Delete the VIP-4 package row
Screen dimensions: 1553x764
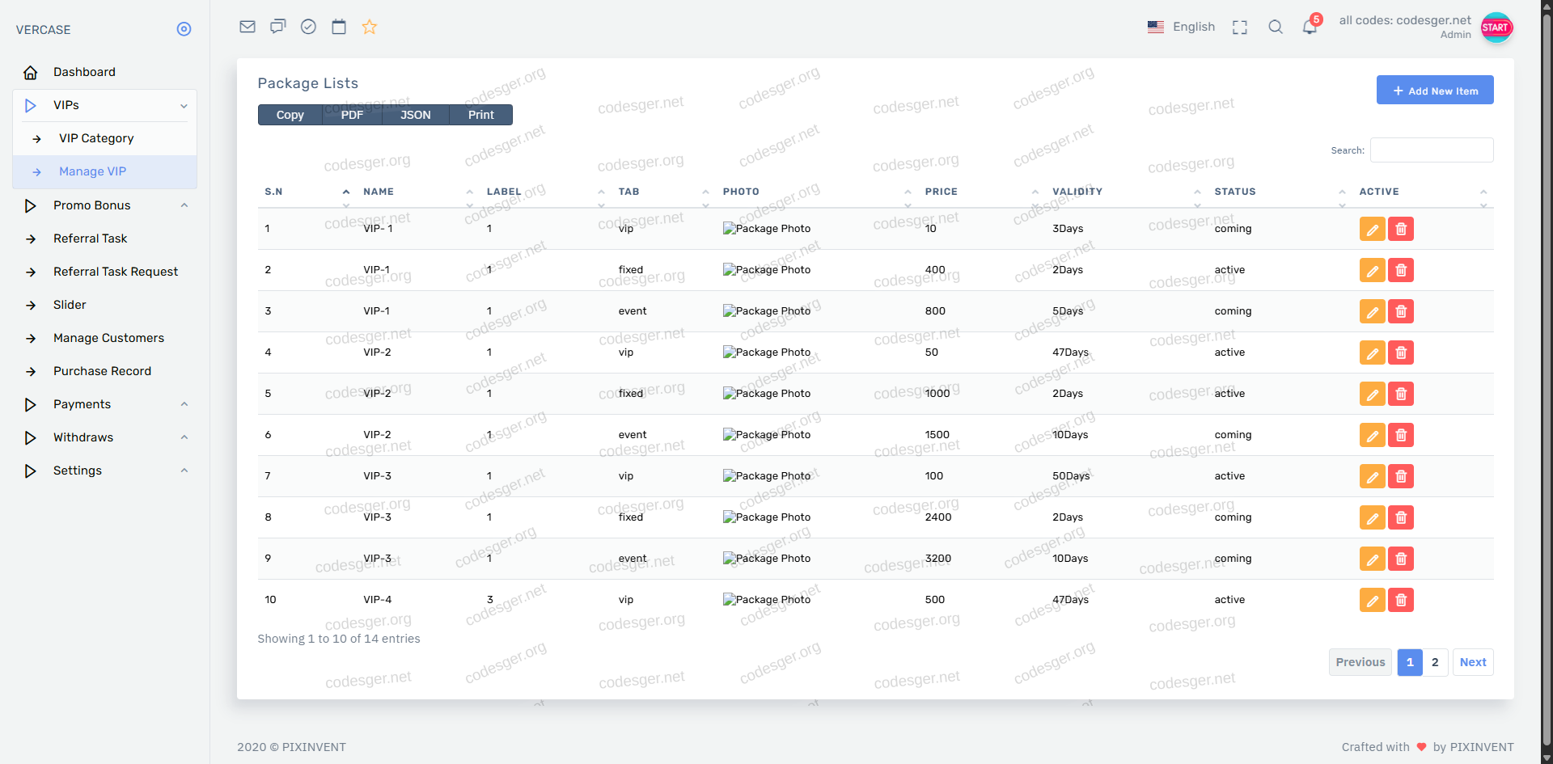click(1401, 601)
